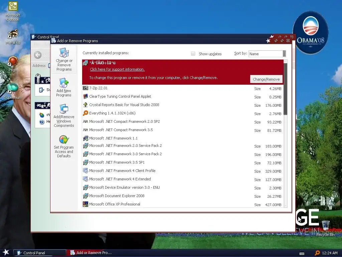The image size is (342, 257).
Task: Click the Address label in Control Panel window
Action: pyautogui.click(x=39, y=66)
